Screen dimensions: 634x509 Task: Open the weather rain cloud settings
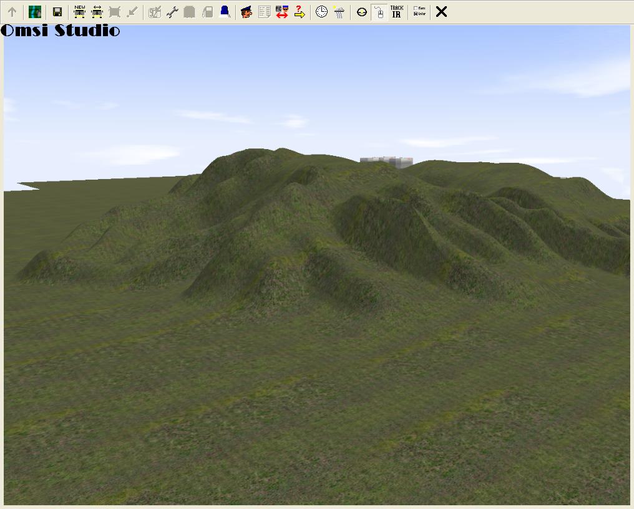[339, 12]
